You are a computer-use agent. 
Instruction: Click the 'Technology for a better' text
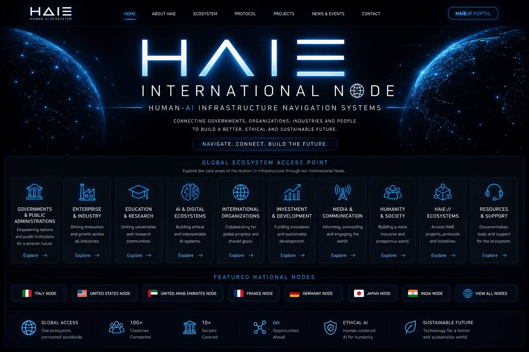(x=446, y=331)
